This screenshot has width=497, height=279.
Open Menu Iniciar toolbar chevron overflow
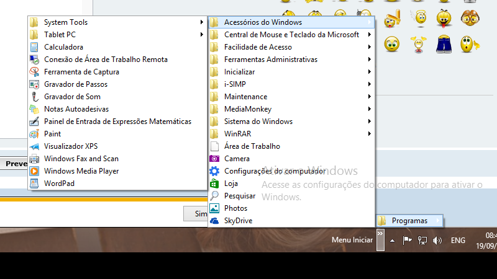(x=380, y=240)
